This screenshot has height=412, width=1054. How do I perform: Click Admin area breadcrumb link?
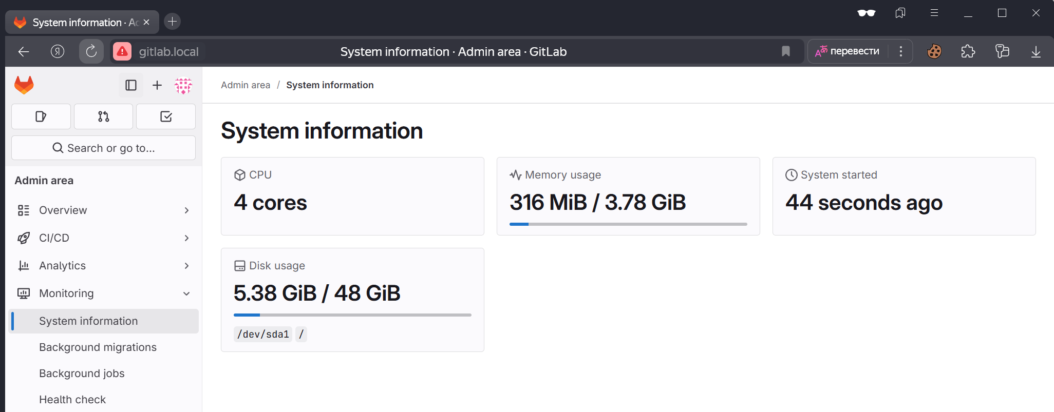(246, 85)
